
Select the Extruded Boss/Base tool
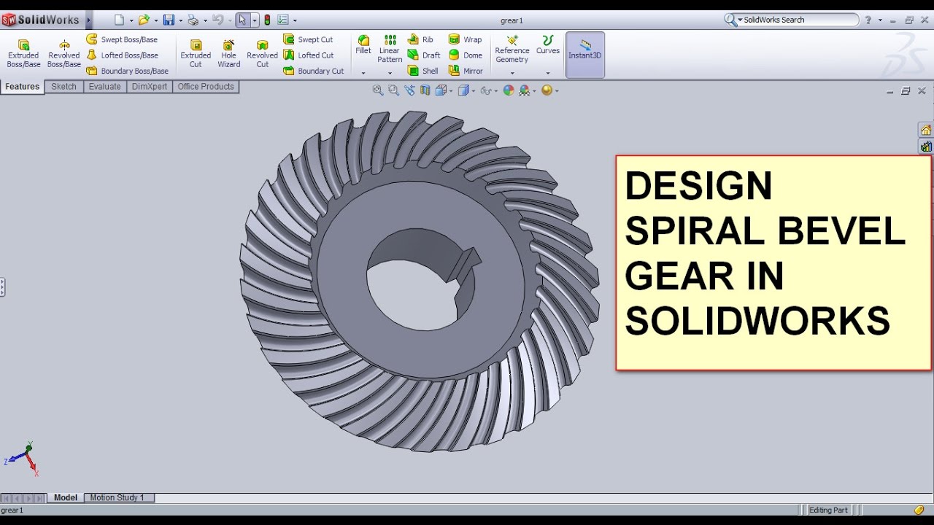pos(23,54)
